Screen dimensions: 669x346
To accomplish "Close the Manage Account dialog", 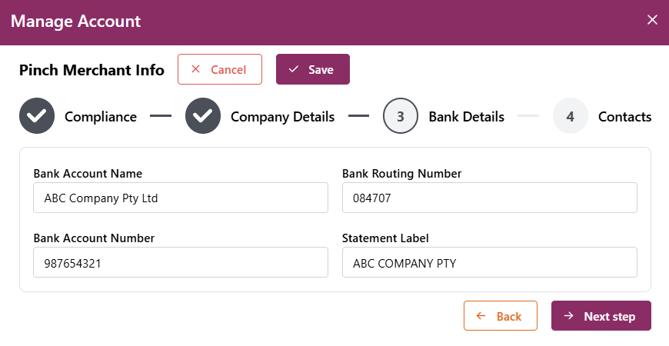I will (x=652, y=20).
